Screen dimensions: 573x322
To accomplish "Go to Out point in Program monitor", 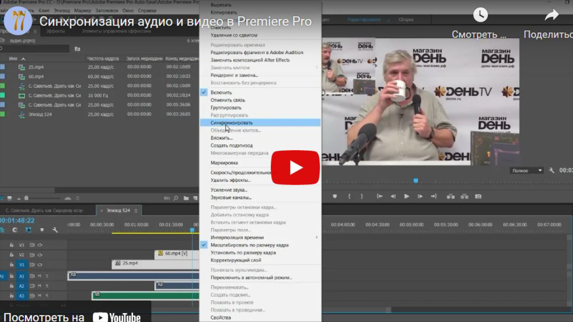I will (x=433, y=196).
